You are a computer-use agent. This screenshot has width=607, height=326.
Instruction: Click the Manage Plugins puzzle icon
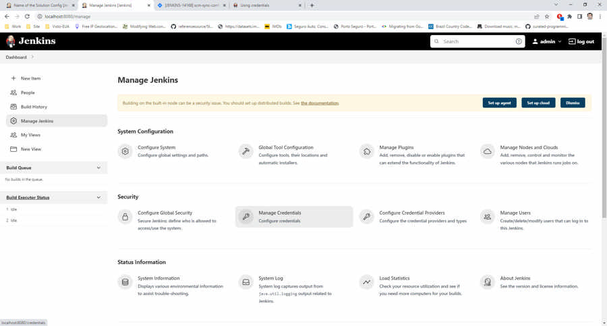[367, 151]
